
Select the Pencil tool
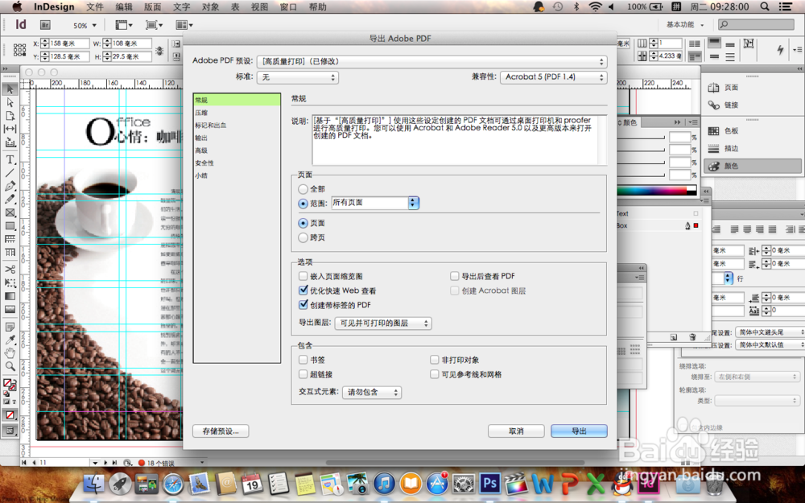10,199
